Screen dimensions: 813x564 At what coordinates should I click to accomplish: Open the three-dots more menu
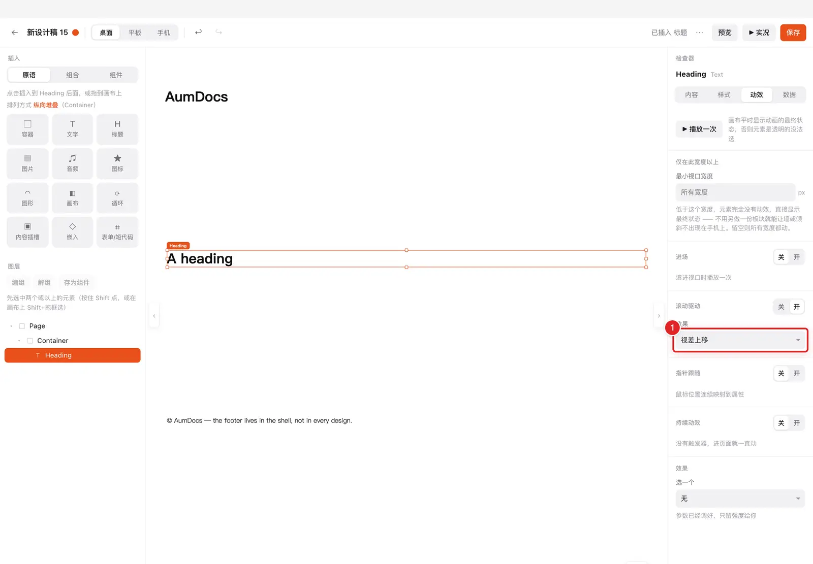coord(700,32)
